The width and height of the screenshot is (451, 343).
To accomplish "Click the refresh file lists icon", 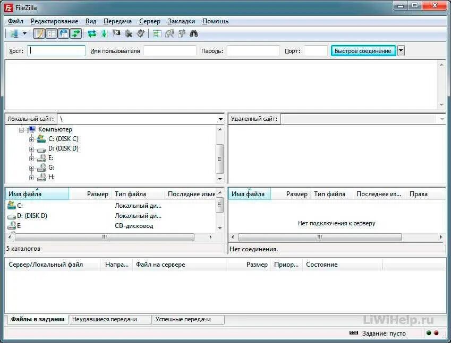I will (x=92, y=34).
